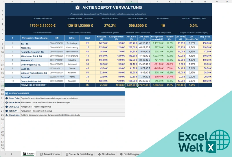This screenshot has height=157, width=232.
Task: Click SAP SE Kursgewinn cell 1.137,60 €
Action: click(157, 43)
